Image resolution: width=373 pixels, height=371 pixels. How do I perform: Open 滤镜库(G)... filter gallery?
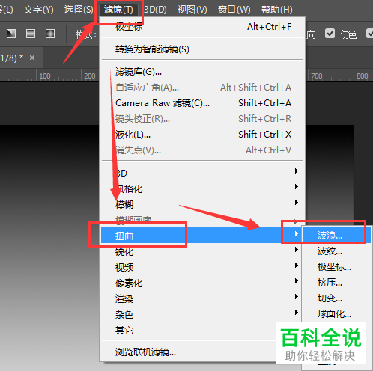(x=202, y=72)
